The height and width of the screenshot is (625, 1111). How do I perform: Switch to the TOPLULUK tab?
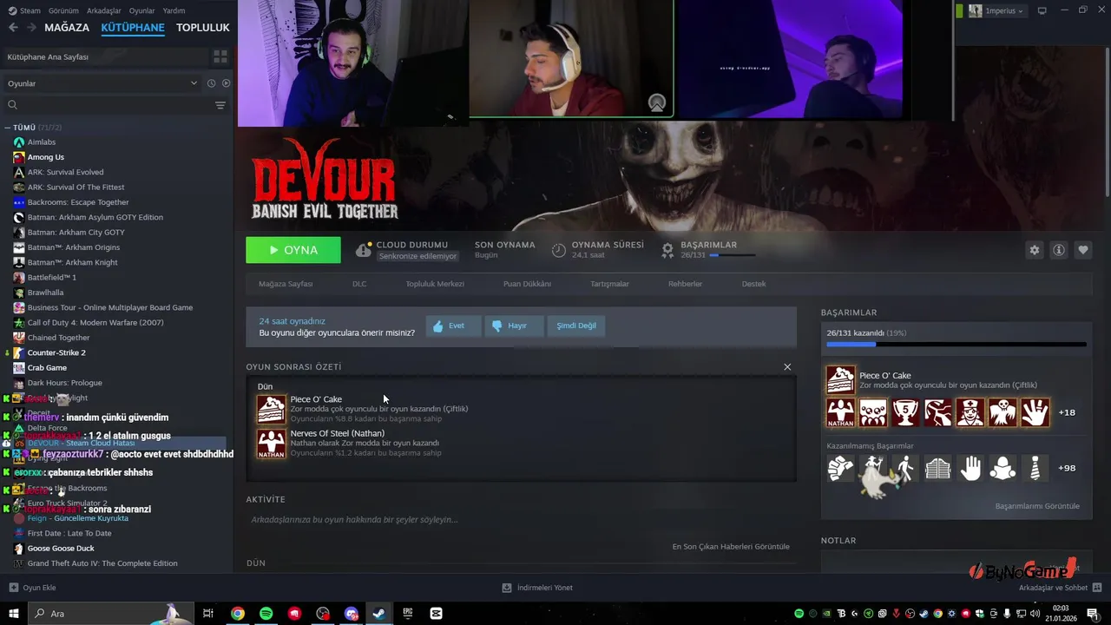[203, 27]
